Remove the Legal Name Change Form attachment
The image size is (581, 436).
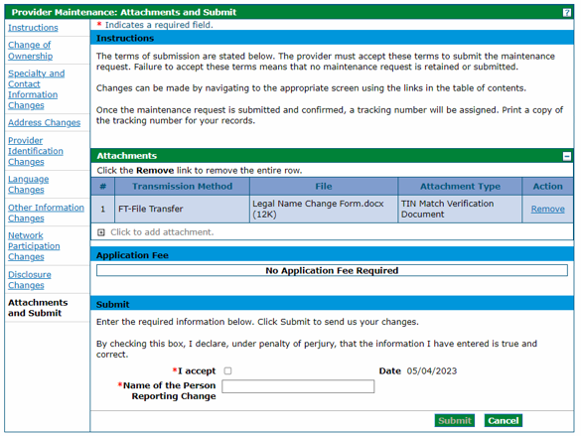547,209
